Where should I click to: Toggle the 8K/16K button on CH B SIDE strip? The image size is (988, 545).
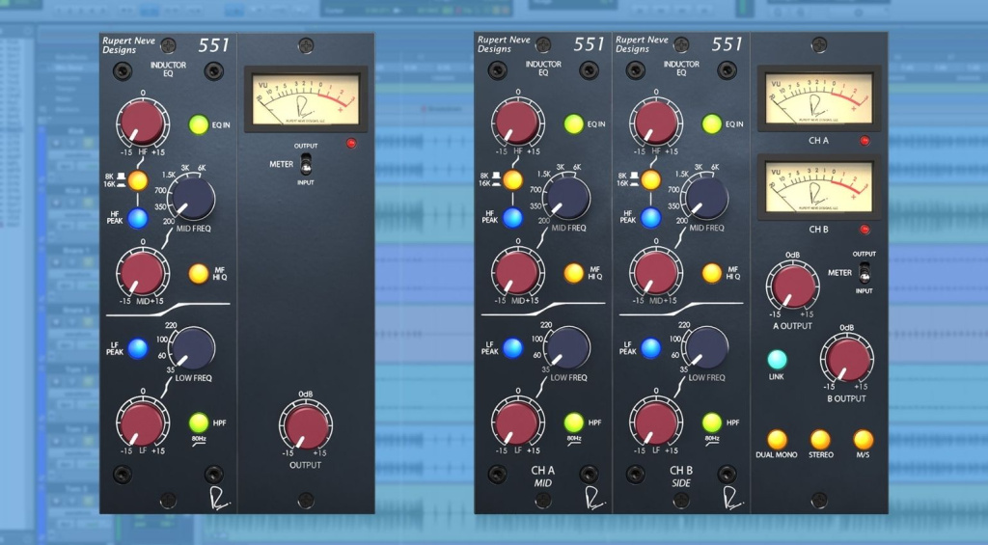(x=650, y=180)
